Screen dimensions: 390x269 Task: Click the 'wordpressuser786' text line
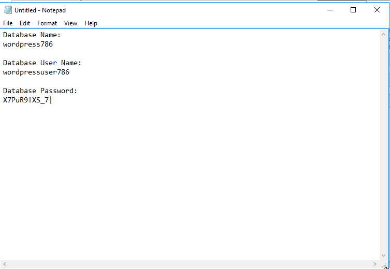pos(36,72)
